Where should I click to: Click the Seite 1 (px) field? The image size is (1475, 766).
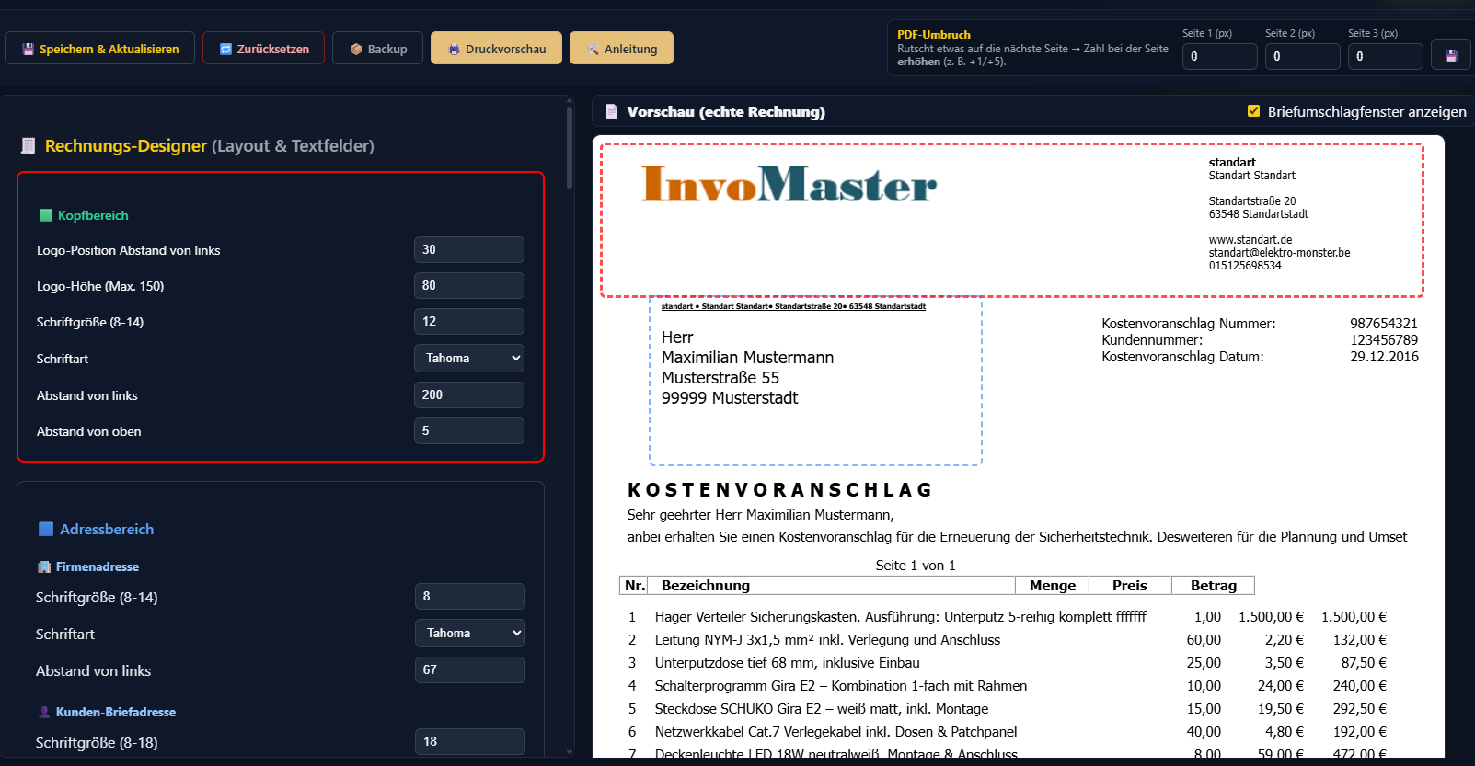(x=1219, y=56)
